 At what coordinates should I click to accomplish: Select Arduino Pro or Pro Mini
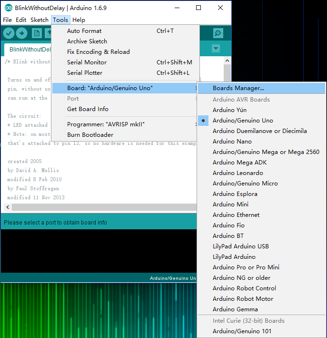[261, 267]
